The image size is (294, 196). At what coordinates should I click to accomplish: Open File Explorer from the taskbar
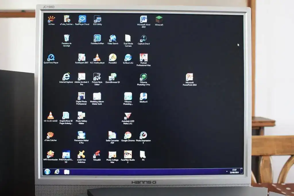click(x=67, y=172)
